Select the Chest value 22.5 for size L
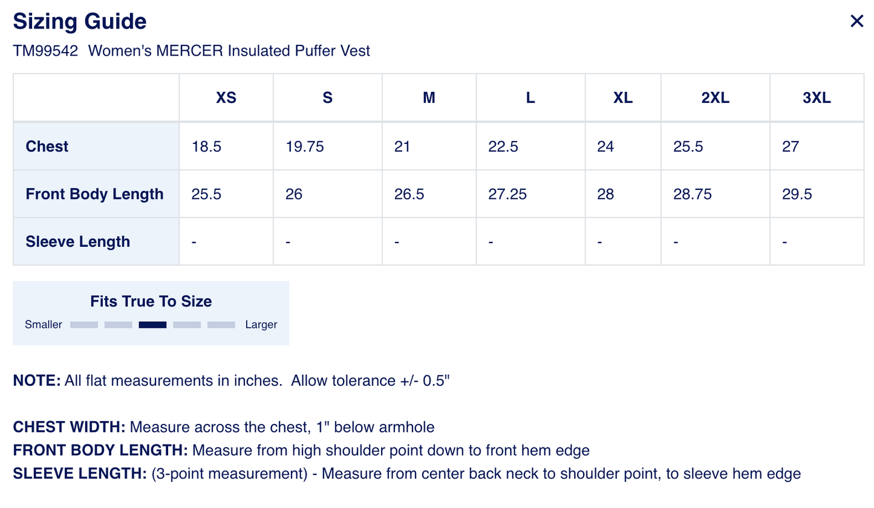874x508 pixels. [x=503, y=146]
